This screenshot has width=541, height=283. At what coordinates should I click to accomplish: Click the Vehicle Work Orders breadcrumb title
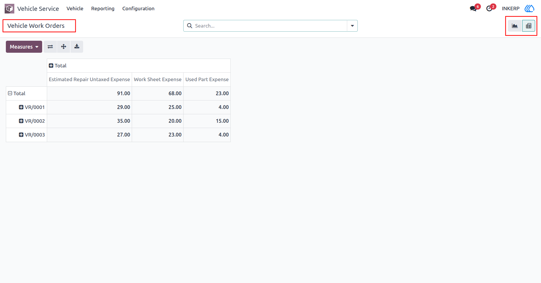pyautogui.click(x=36, y=26)
